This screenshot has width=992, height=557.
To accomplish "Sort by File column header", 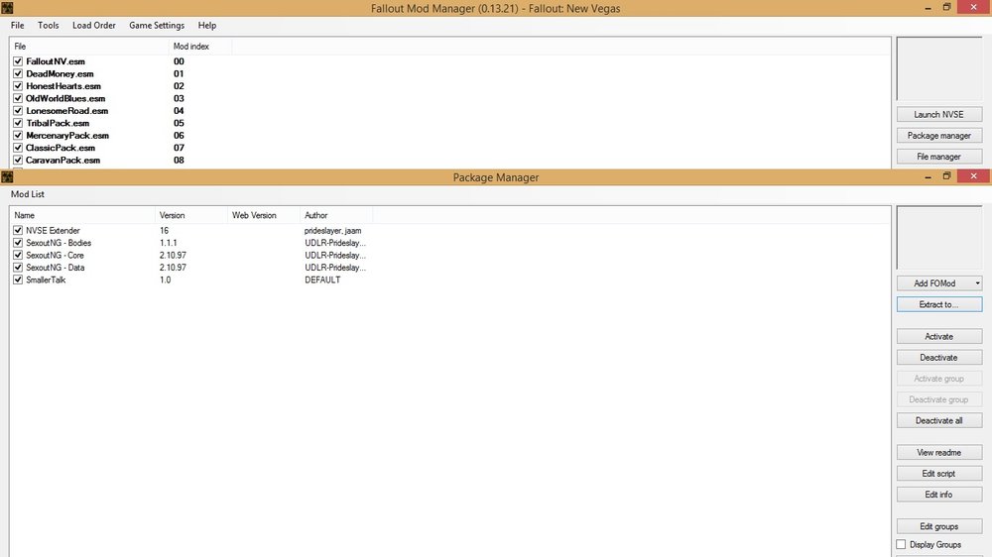I will [x=89, y=47].
